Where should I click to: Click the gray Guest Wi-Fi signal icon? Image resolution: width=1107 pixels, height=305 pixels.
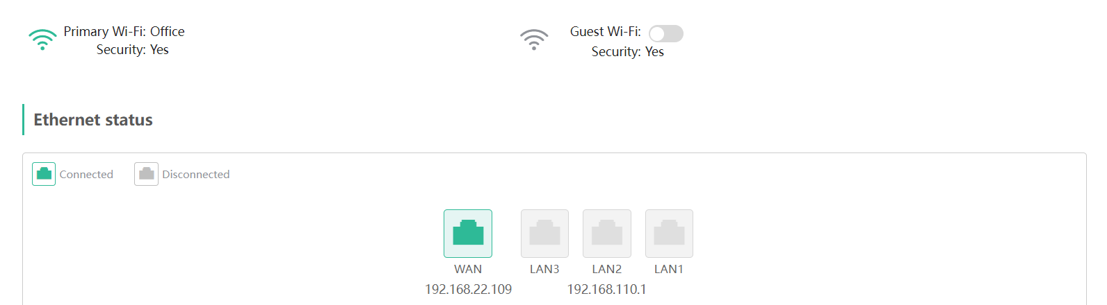coord(534,40)
